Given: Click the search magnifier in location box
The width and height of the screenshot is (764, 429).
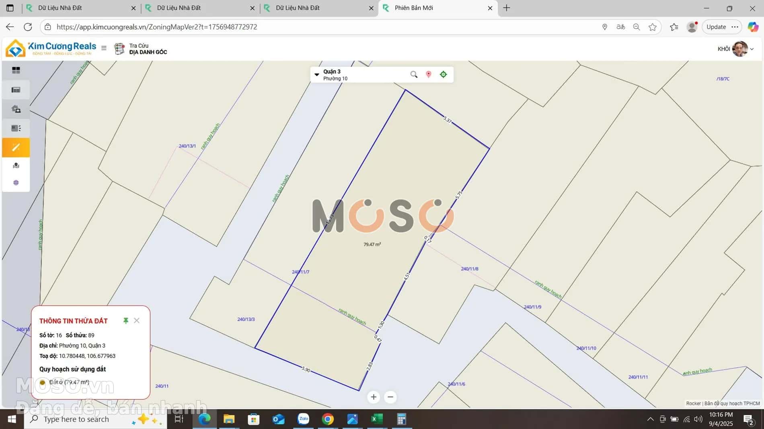Looking at the screenshot, I should point(414,74).
